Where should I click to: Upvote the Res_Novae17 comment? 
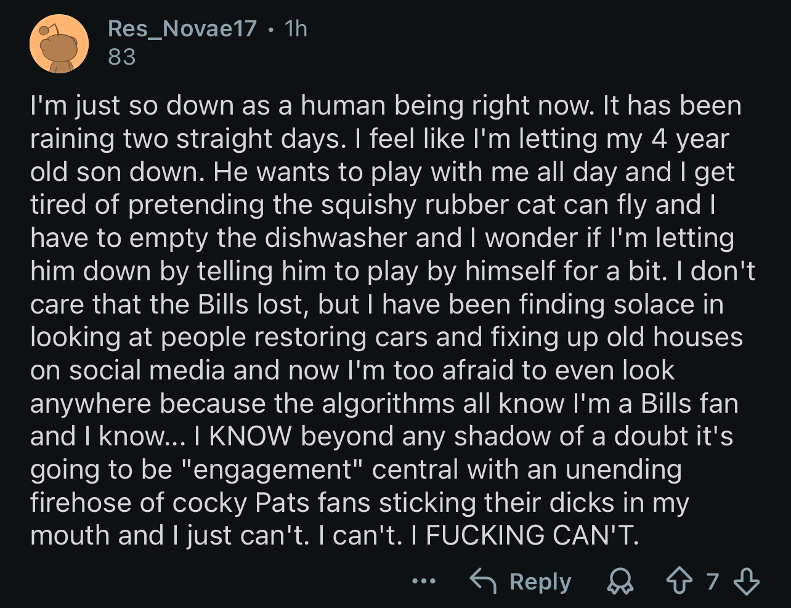pos(679,581)
